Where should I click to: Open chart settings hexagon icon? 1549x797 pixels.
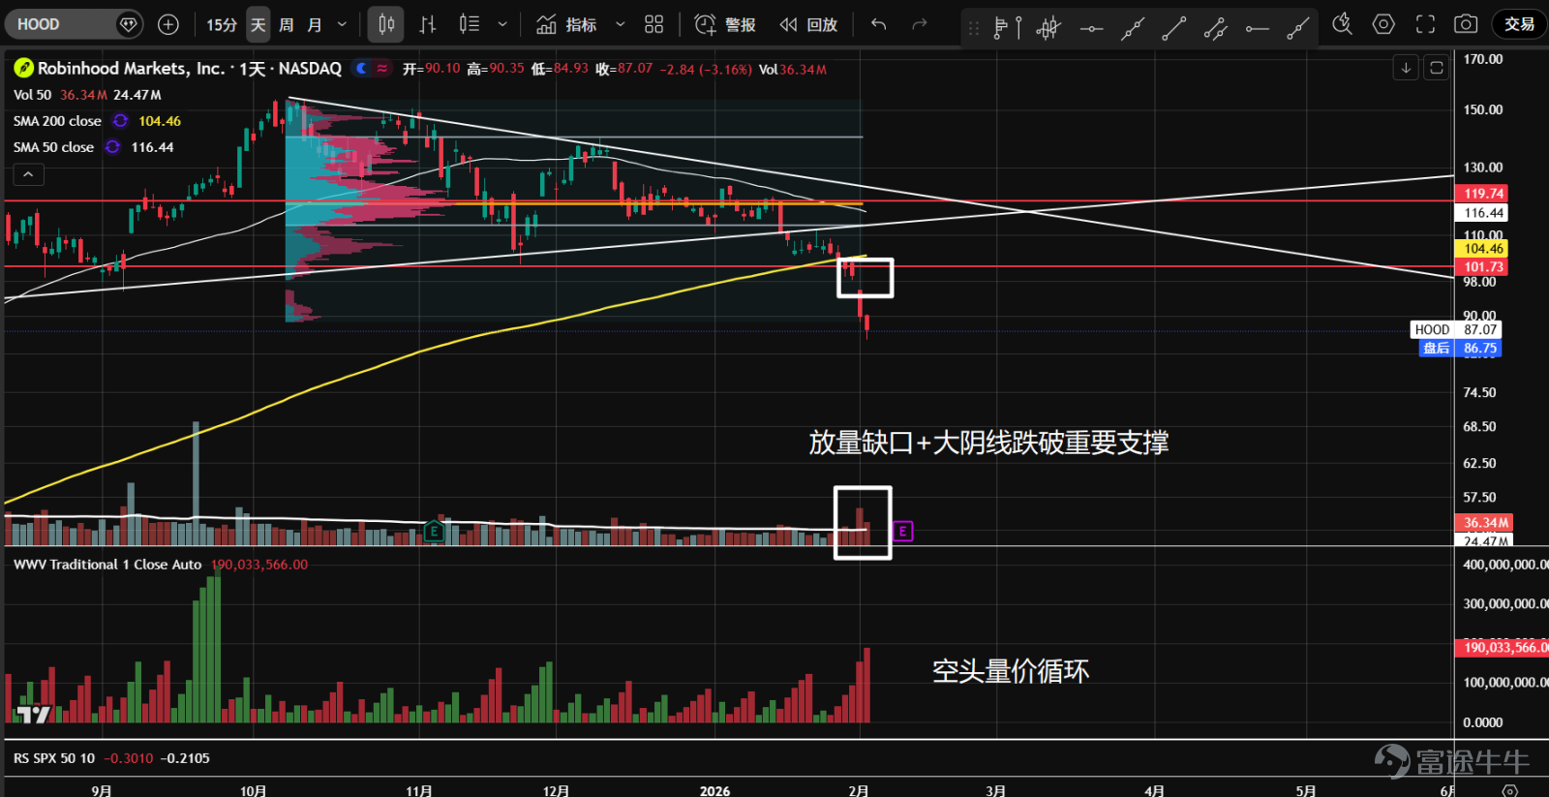click(x=1383, y=24)
